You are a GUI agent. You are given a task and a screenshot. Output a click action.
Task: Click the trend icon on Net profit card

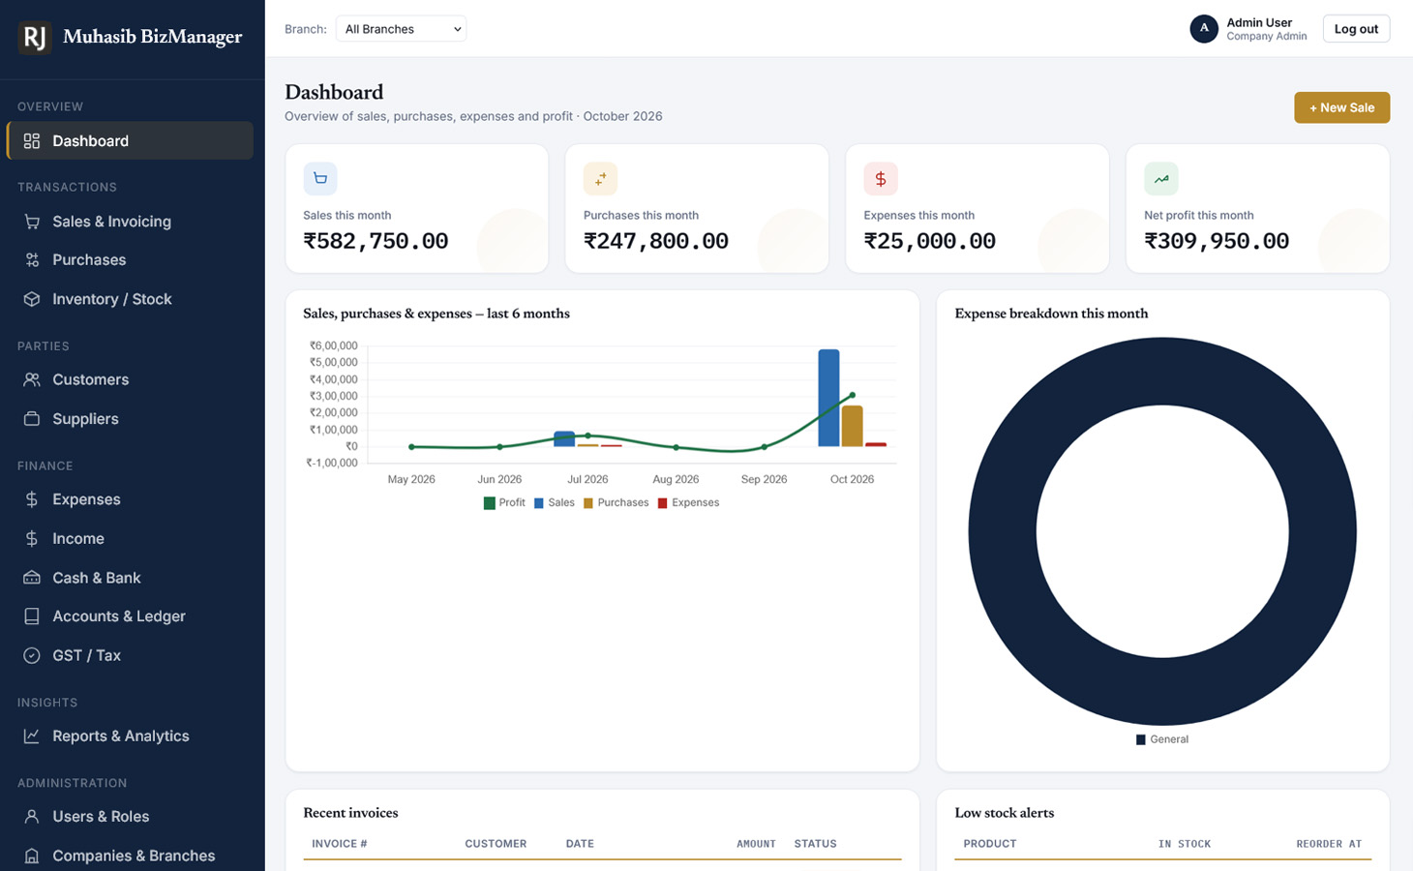(x=1161, y=179)
